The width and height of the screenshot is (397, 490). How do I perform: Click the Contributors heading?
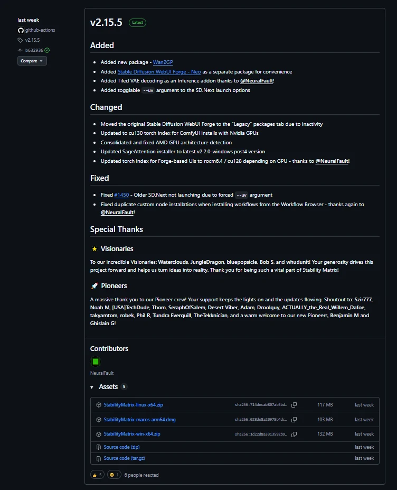click(x=109, y=349)
